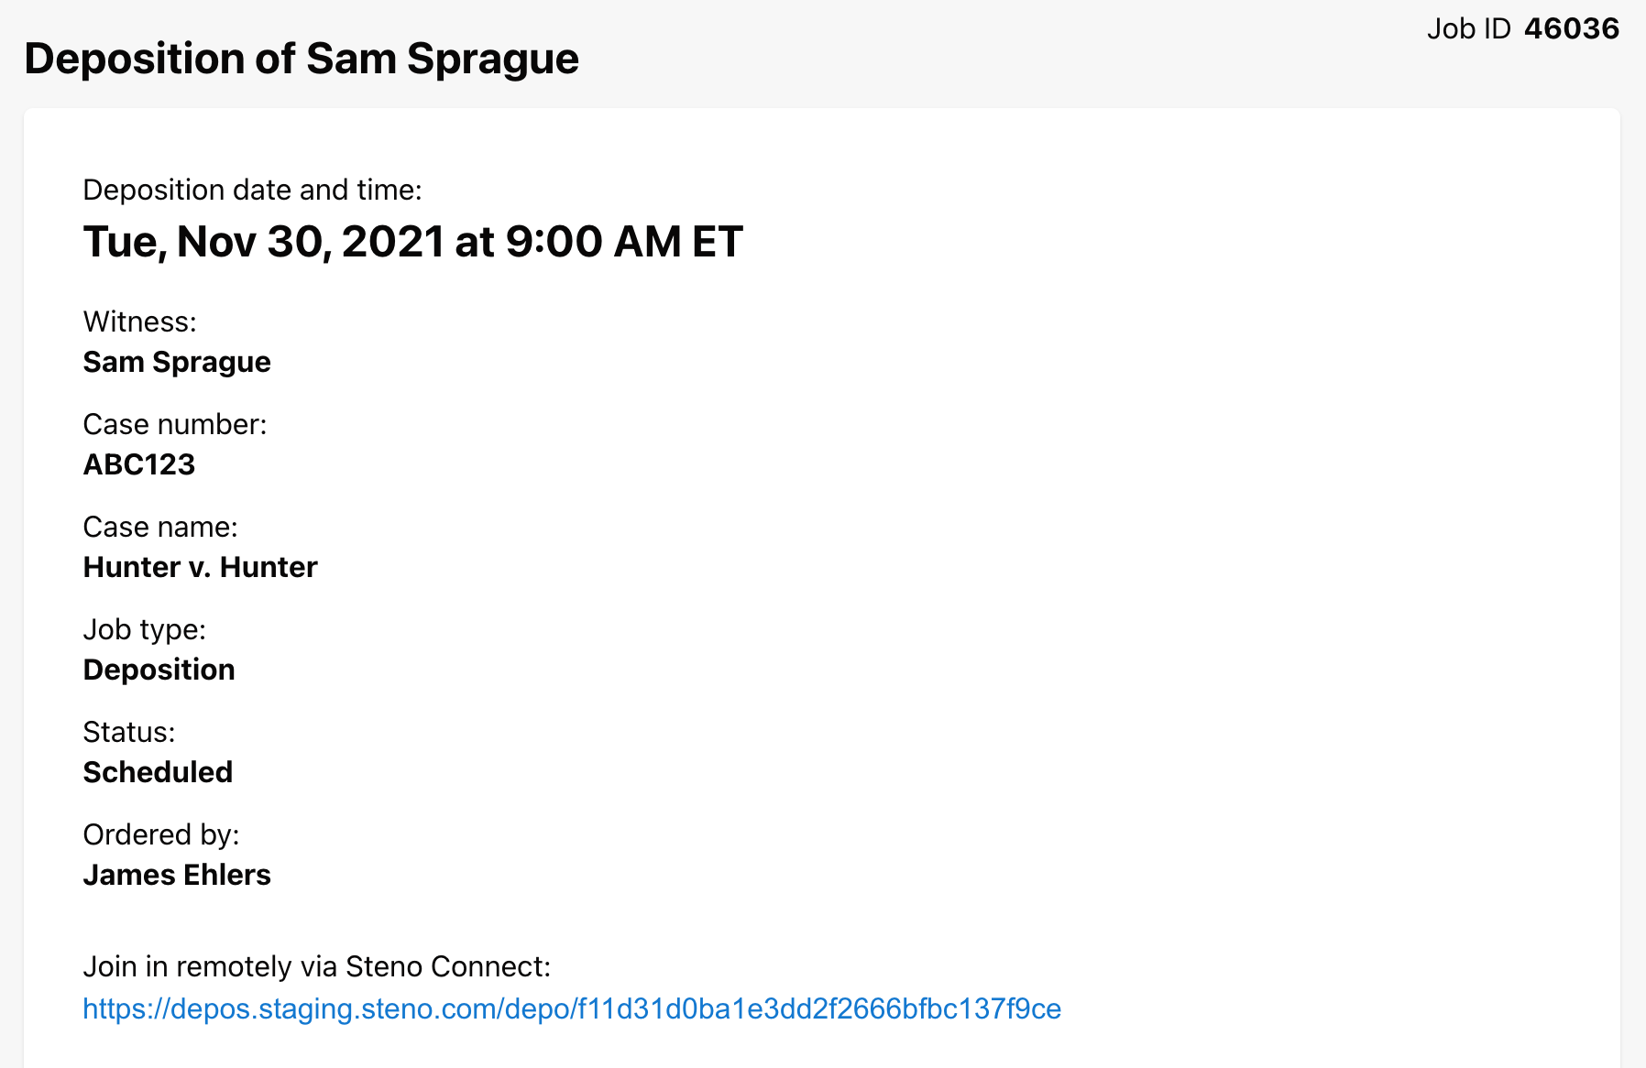Select job type value Deposition
Viewport: 1646px width, 1068px height.
coord(159,670)
